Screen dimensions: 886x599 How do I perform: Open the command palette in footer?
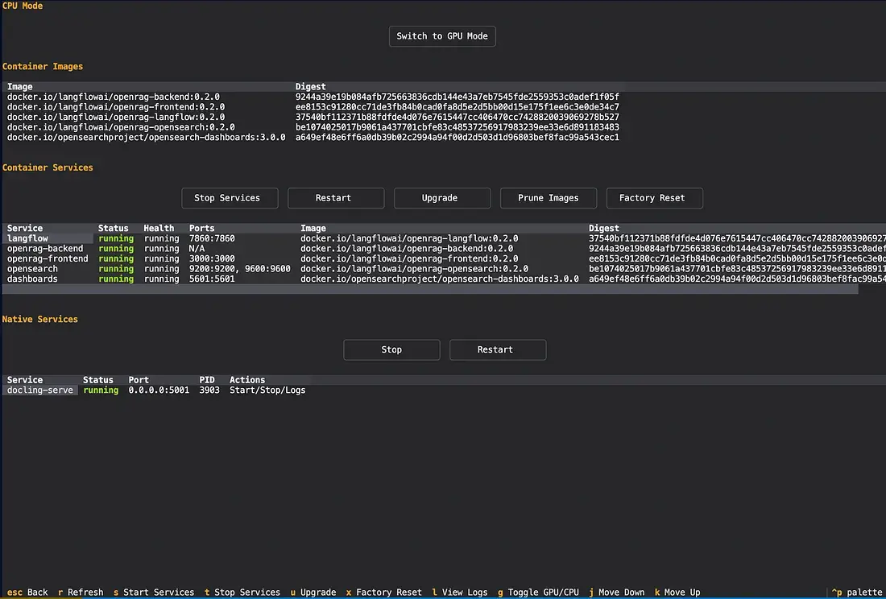pyautogui.click(x=857, y=593)
